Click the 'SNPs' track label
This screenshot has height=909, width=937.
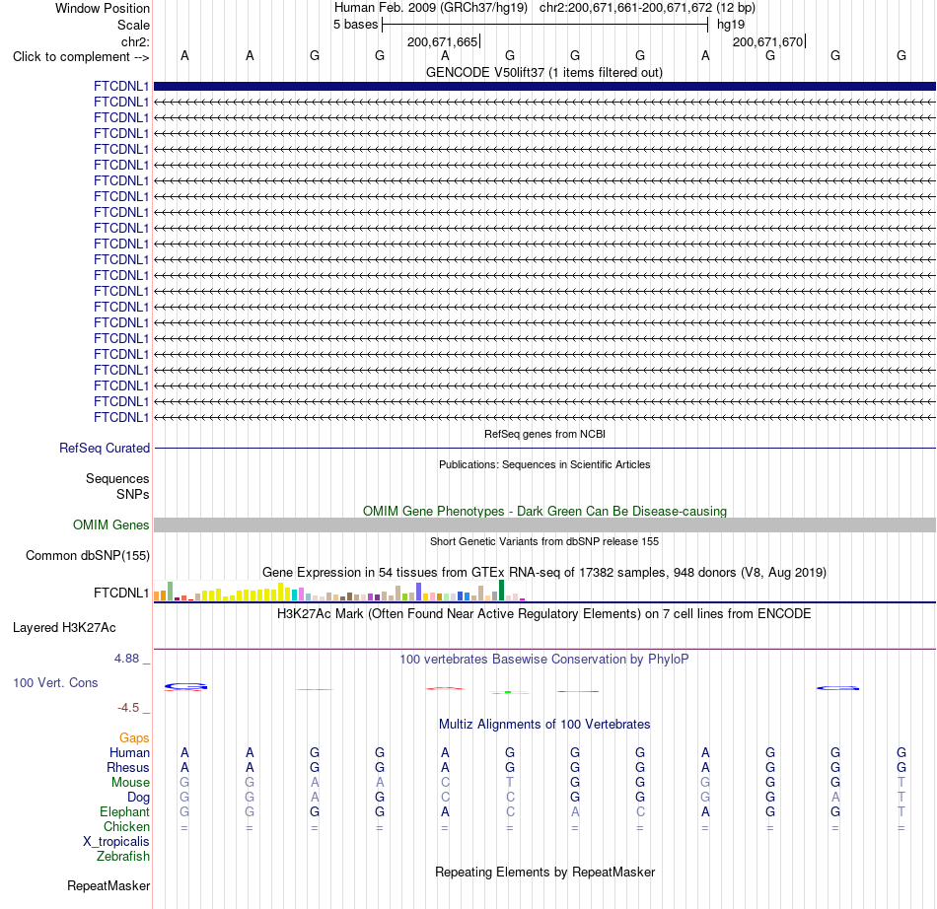(x=133, y=495)
